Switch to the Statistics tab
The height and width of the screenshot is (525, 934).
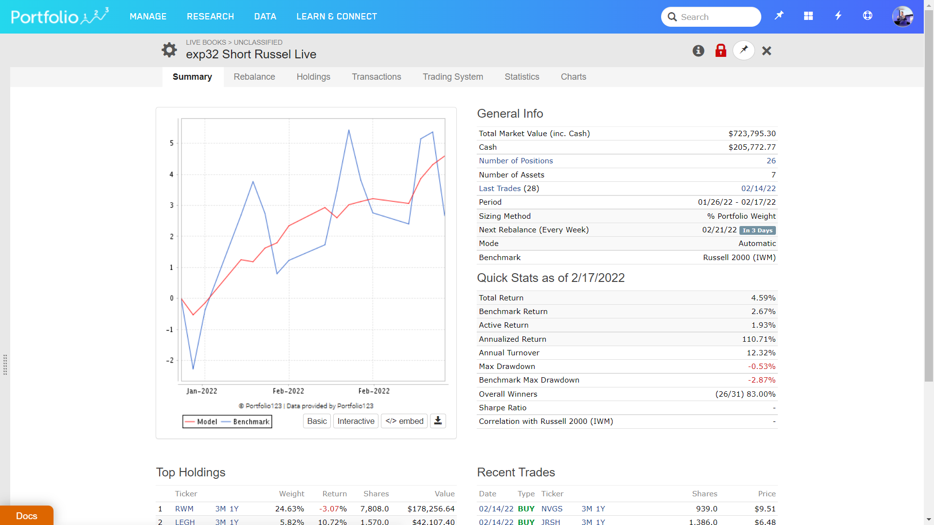[521, 77]
